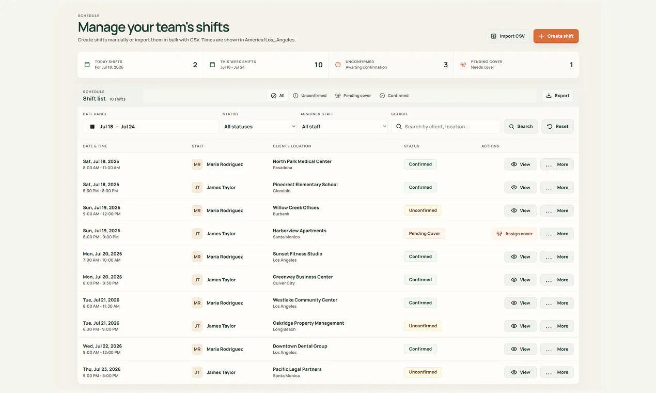Click the calendar icon in Today Shifts card
The width and height of the screenshot is (656, 393).
tap(87, 65)
